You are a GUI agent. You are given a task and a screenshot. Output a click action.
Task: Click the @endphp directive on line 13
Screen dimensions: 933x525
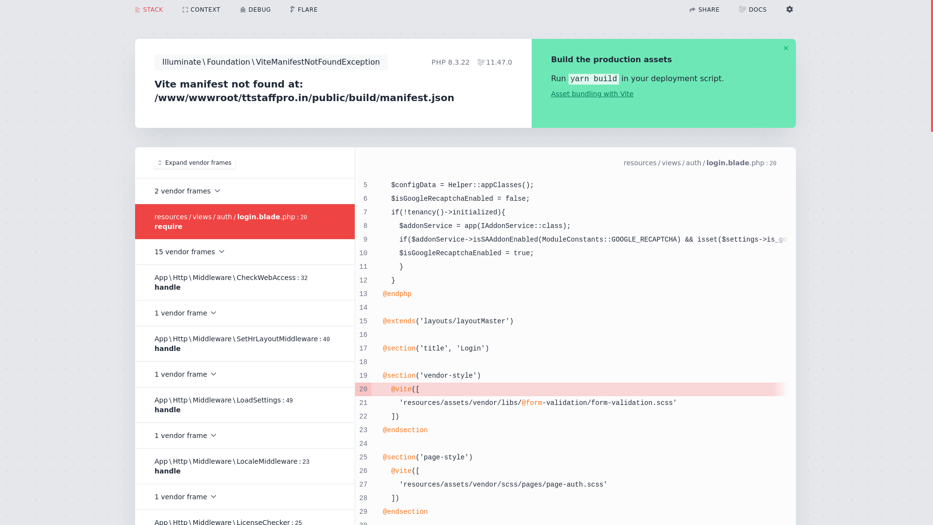[x=397, y=294]
